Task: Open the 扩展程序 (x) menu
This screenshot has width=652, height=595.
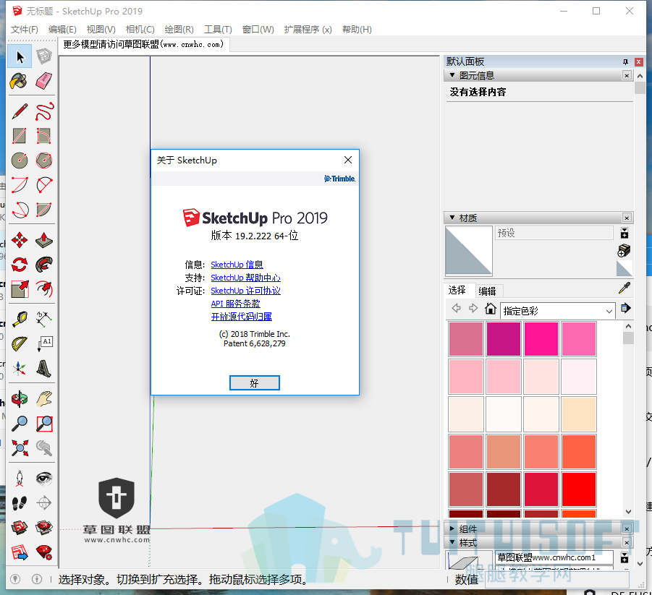Action: click(308, 30)
